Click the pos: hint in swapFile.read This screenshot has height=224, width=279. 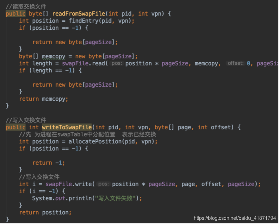(117, 63)
